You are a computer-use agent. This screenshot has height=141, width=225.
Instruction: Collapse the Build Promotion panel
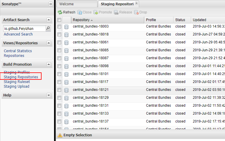49,64
